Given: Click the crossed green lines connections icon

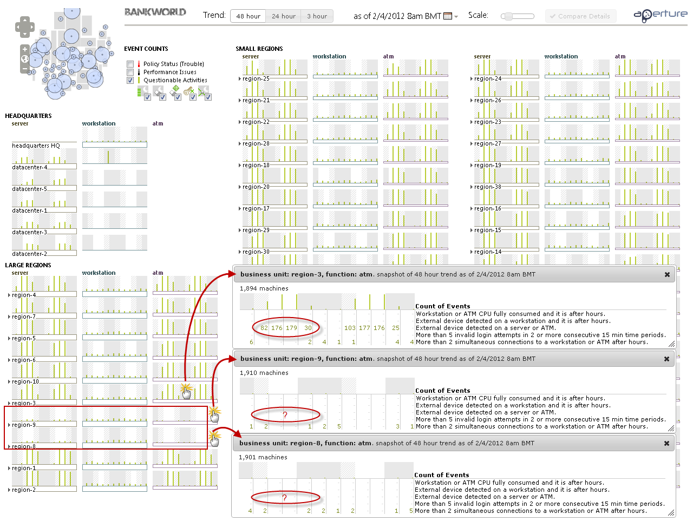Looking at the screenshot, I should point(203,91).
